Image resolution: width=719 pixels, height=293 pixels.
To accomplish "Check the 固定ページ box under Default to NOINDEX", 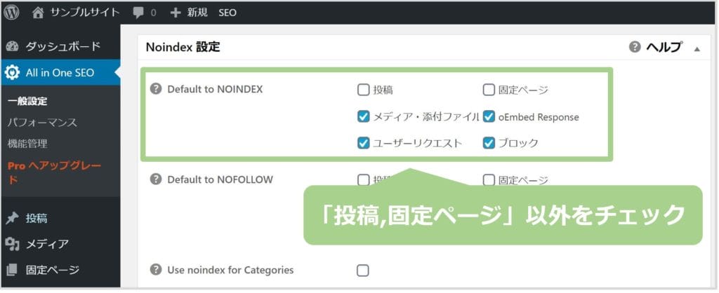I will [x=489, y=90].
